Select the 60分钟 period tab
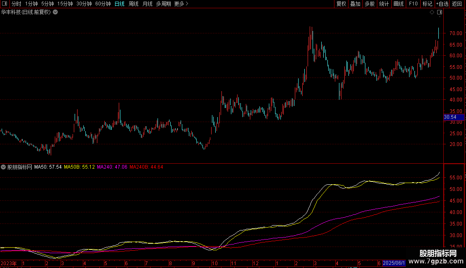 pos(103,4)
